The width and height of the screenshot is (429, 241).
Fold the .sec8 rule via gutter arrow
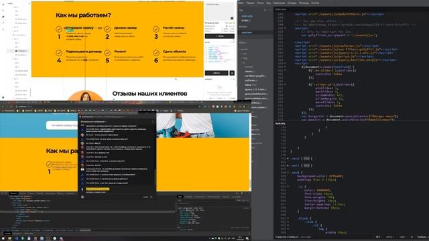click(288, 173)
